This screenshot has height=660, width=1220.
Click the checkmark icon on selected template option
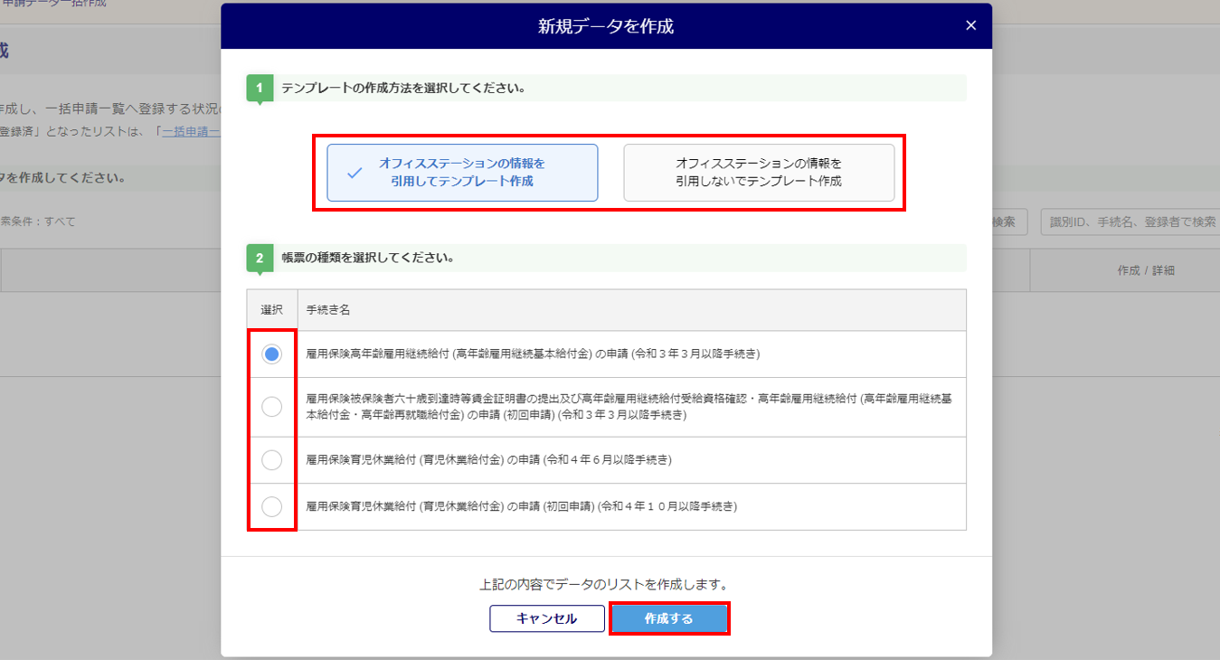[x=355, y=173]
